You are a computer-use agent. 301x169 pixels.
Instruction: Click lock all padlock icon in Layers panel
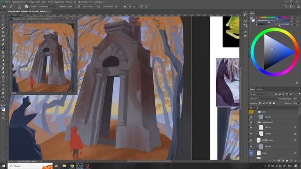pos(274,103)
